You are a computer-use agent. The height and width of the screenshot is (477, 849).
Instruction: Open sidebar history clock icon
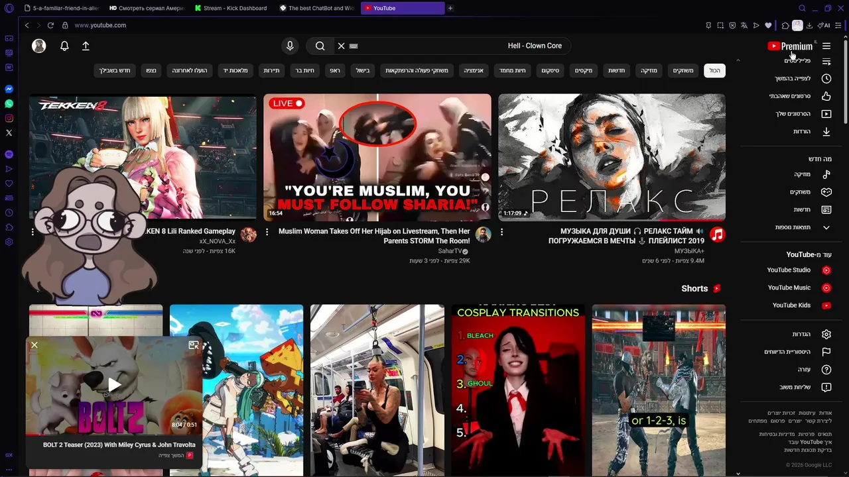9,213
